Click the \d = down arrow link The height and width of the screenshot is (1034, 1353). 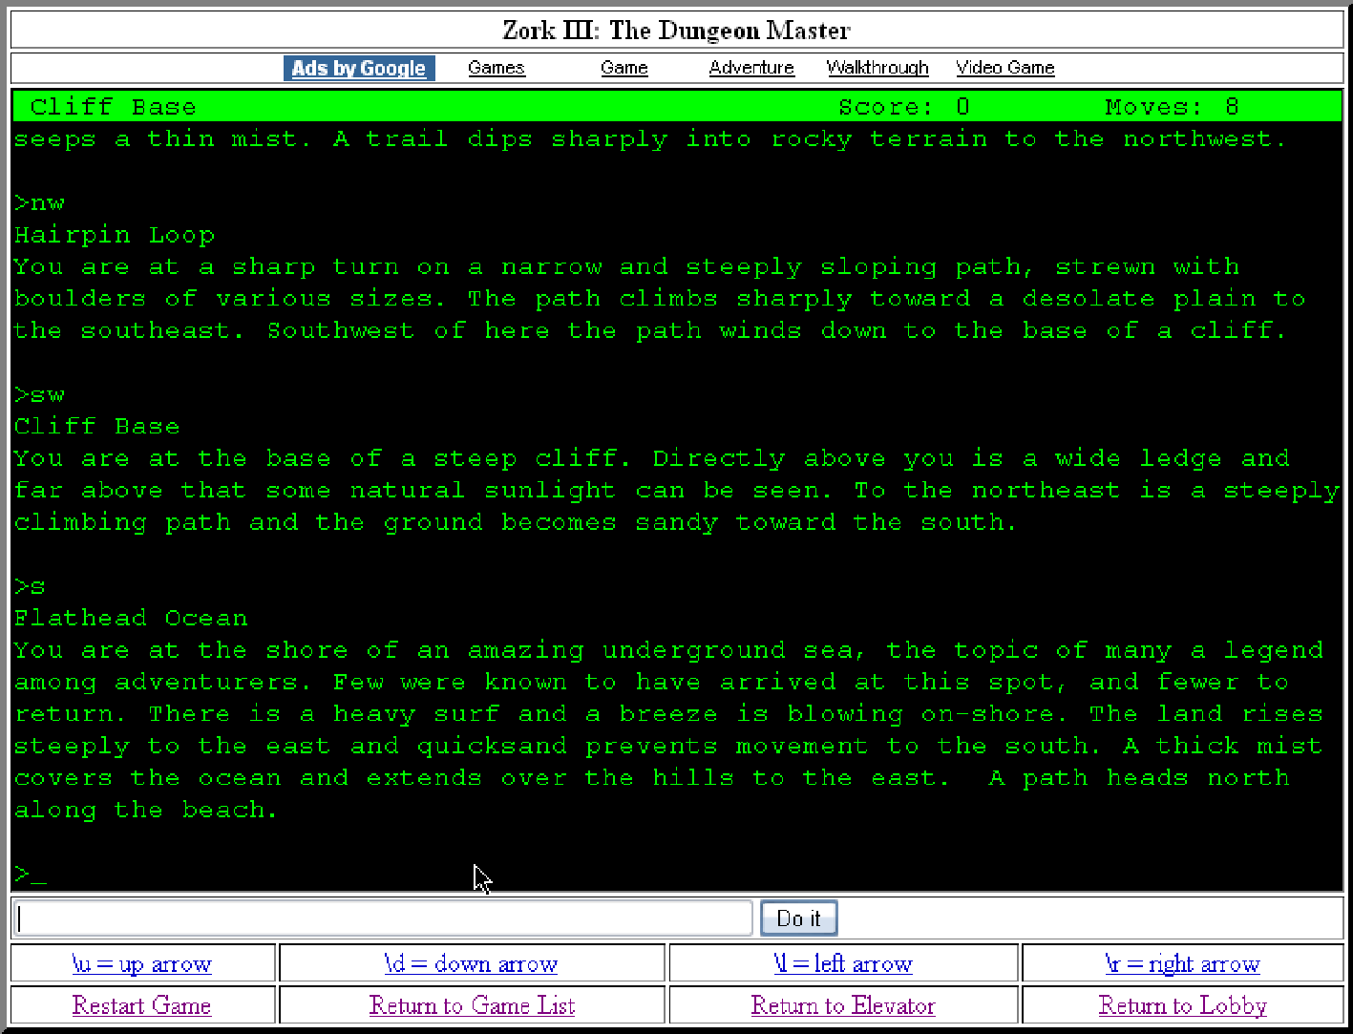click(471, 964)
